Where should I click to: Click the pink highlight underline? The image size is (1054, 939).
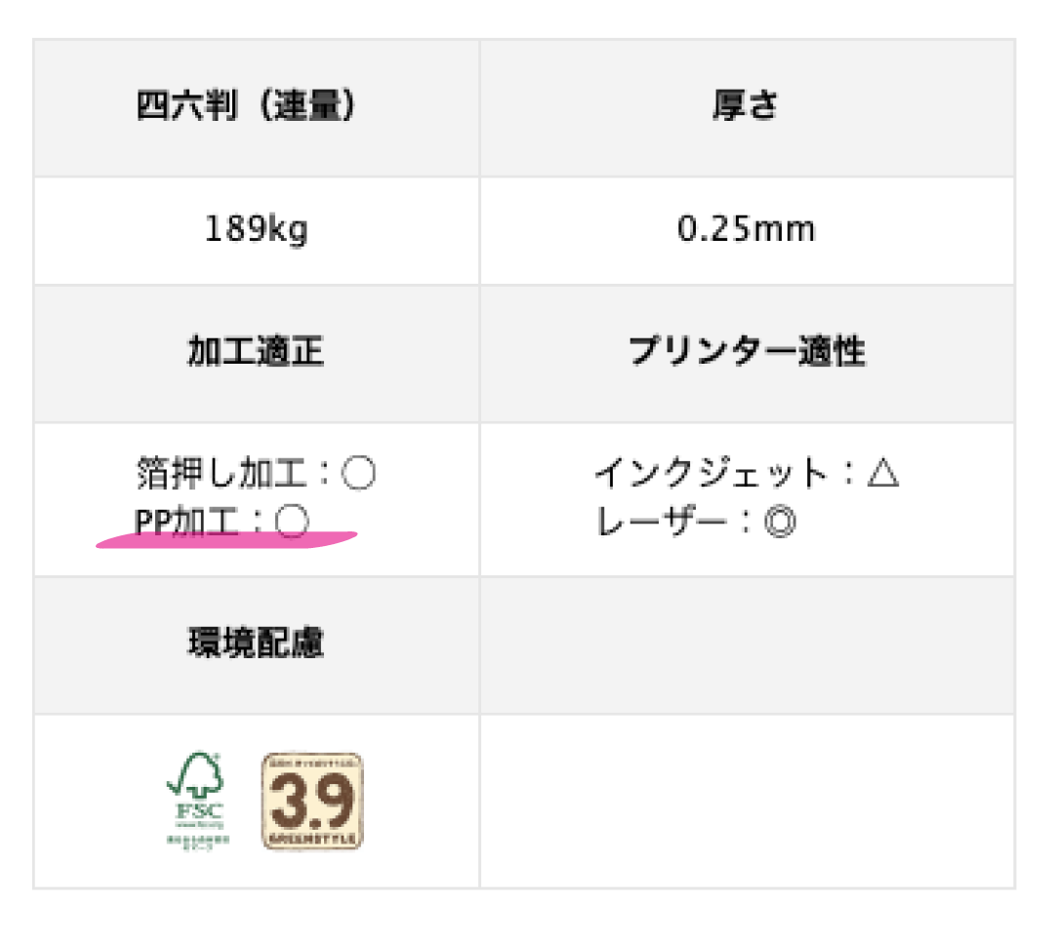pos(226,539)
